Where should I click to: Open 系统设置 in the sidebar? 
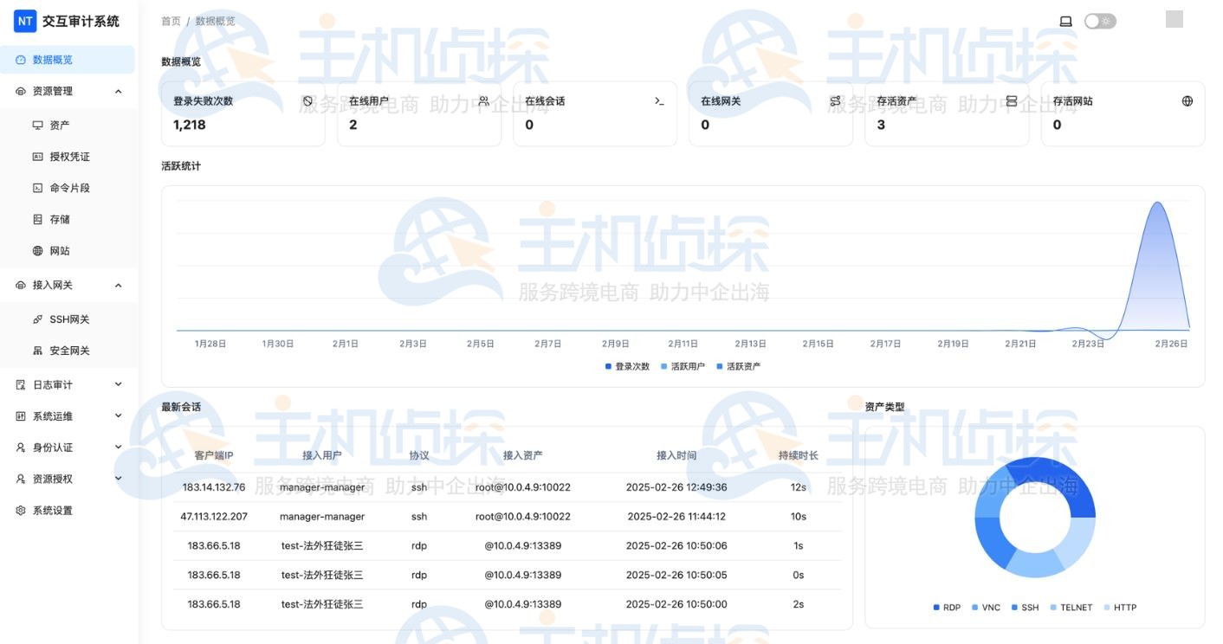[68, 511]
